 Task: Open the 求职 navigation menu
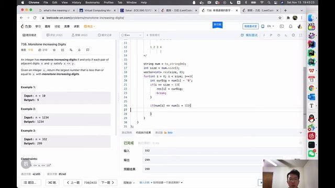pos(76,27)
